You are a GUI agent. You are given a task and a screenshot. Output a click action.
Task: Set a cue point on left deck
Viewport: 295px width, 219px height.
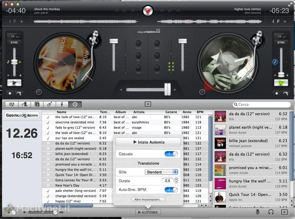[x=10, y=93]
